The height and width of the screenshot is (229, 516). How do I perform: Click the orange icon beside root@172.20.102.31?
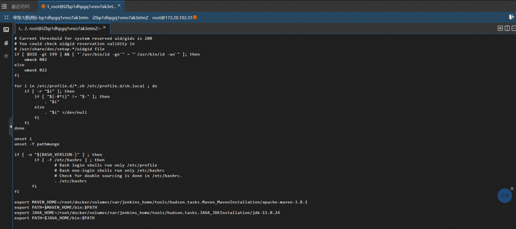[195, 17]
